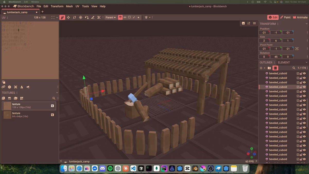The height and width of the screenshot is (174, 309).
Task: Switch selection mode to face square
Action: coord(129,17)
